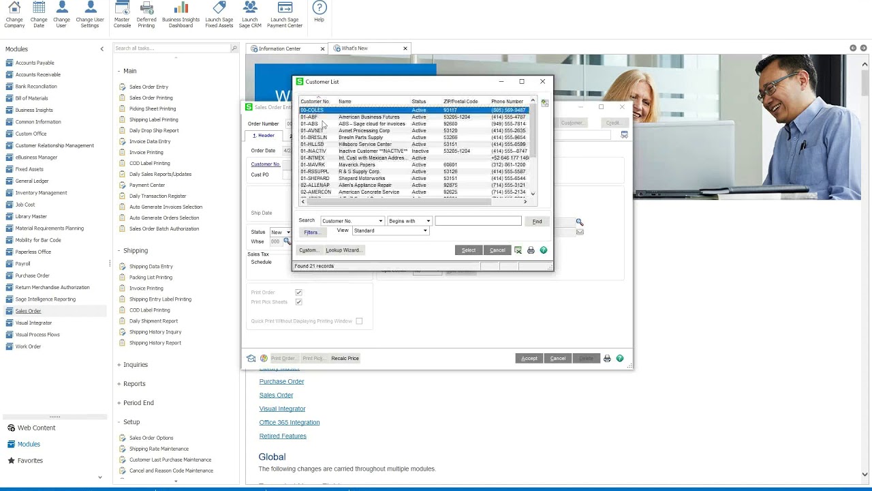Click the Whse lookup magnifier in Sales Order

[x=287, y=241]
